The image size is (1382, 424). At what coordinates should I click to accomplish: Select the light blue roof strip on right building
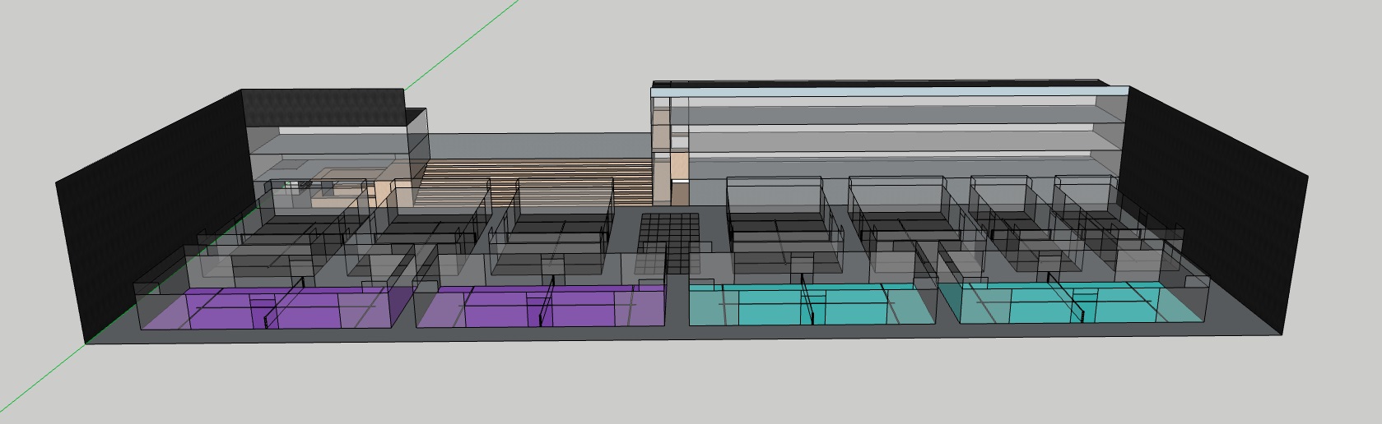(889, 91)
